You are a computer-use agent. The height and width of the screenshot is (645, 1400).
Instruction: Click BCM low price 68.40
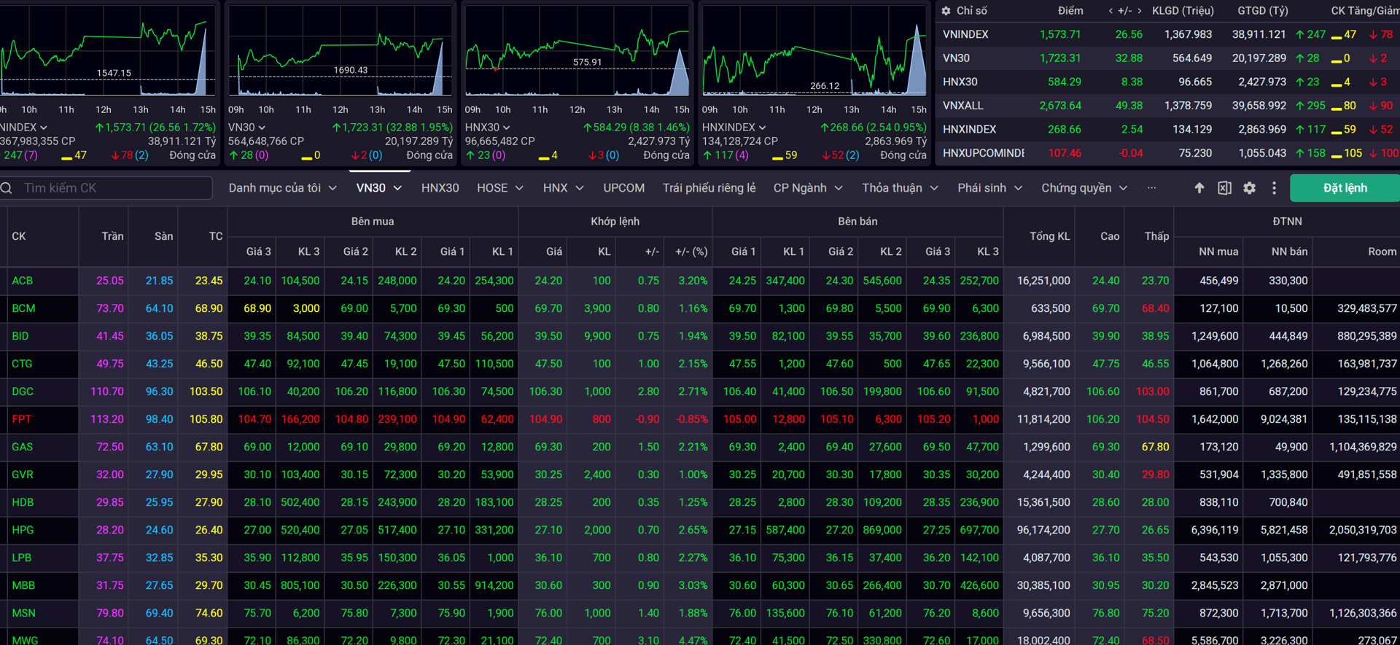click(x=1155, y=308)
